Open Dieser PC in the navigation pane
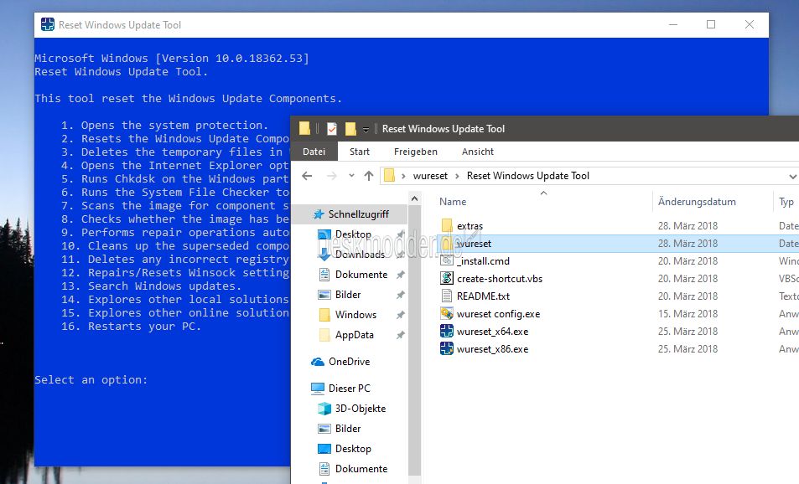799x484 pixels. tap(349, 388)
